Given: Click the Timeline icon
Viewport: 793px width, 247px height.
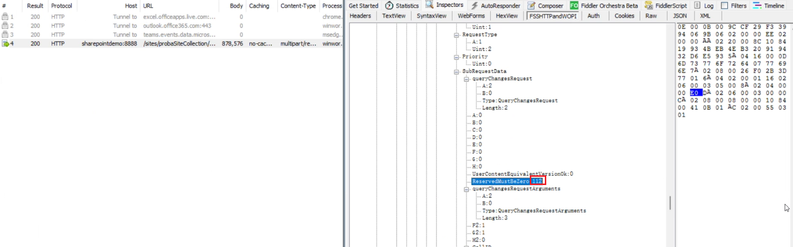Looking at the screenshot, I should pos(757,5).
